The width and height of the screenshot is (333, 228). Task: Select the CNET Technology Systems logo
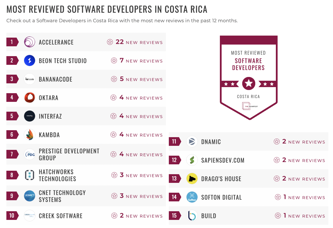coord(29,196)
